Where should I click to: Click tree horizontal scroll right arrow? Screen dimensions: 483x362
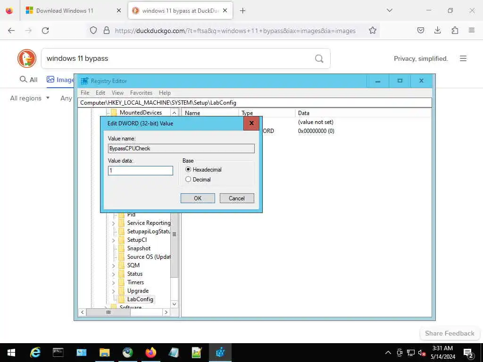(167, 312)
